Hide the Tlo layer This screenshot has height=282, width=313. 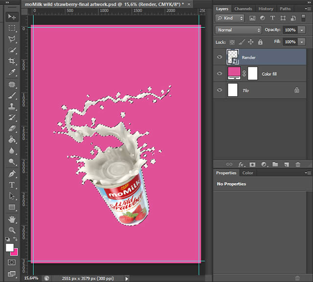[x=220, y=90]
